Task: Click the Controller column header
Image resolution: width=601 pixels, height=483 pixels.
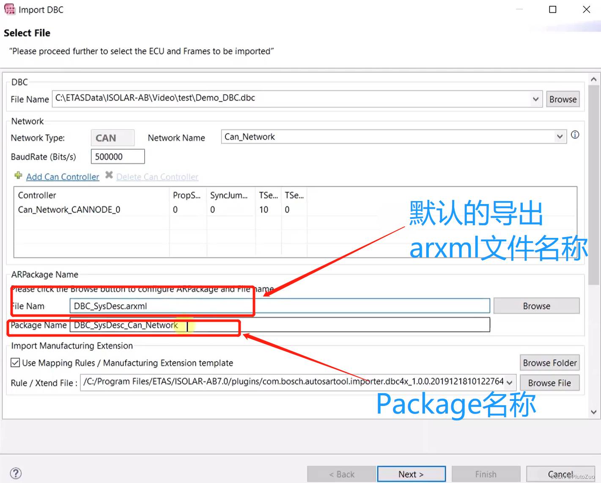Action: 92,195
